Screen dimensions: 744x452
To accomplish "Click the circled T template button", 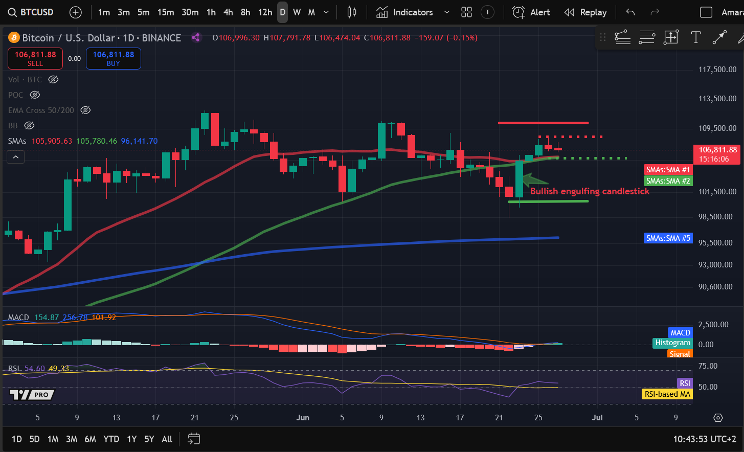I will pyautogui.click(x=488, y=12).
